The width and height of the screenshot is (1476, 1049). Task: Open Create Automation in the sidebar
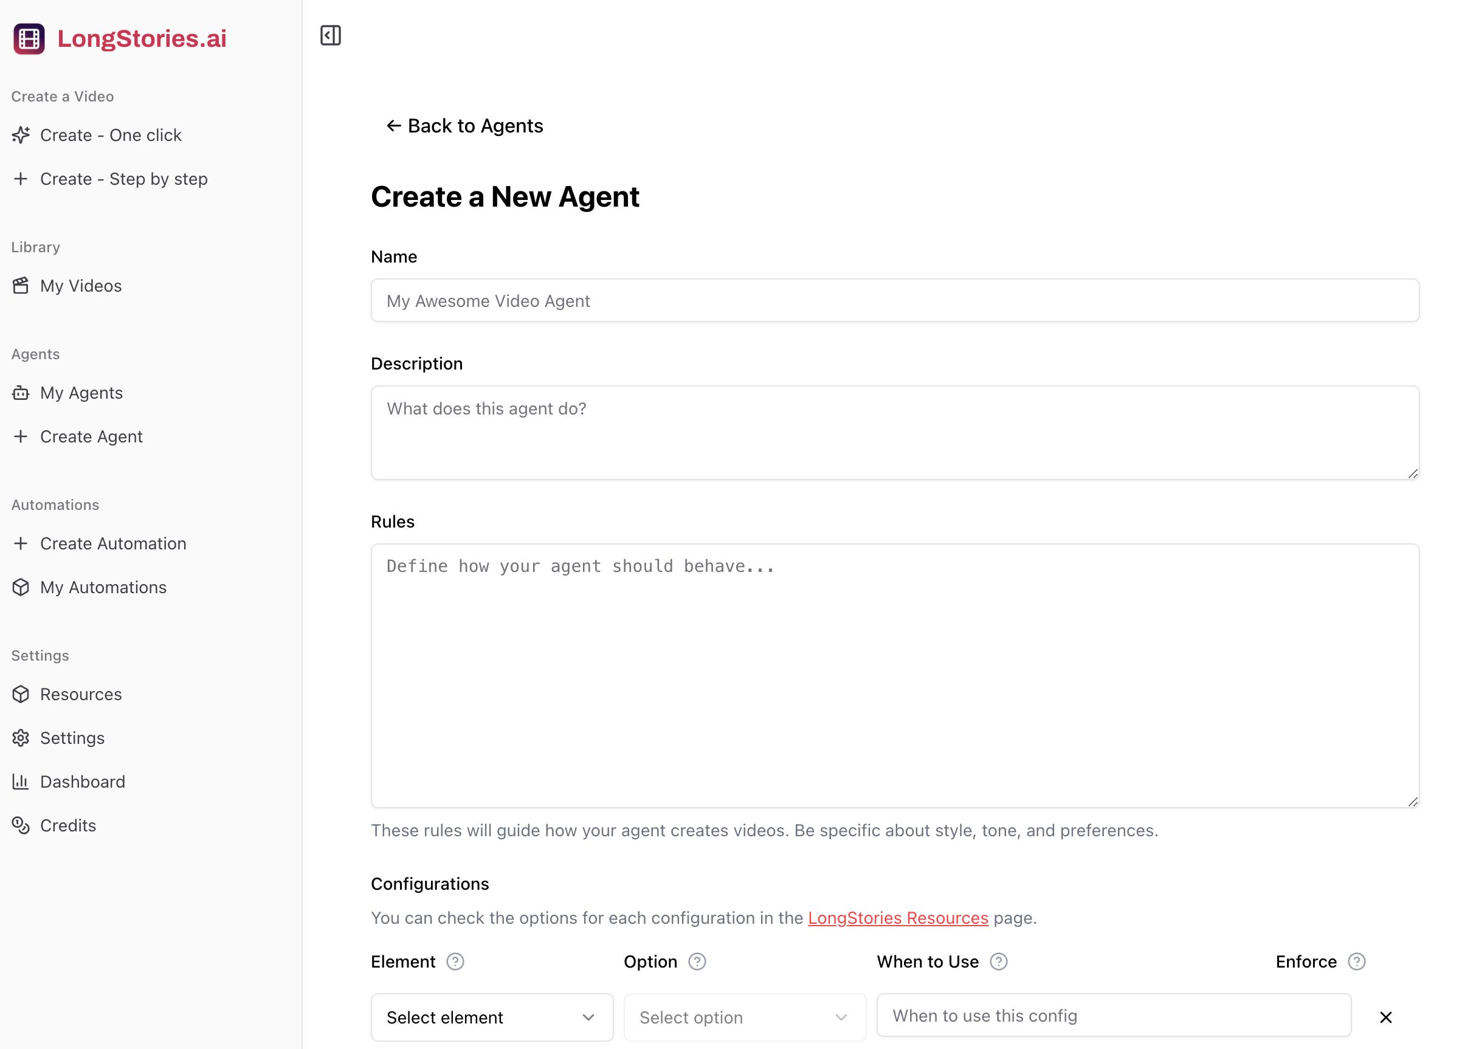pos(113,543)
